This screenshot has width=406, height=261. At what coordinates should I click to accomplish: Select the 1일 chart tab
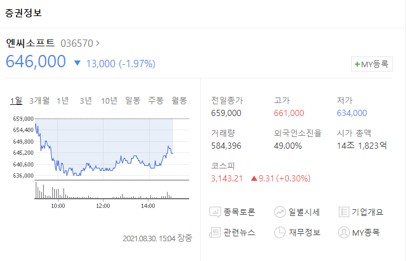tap(16, 101)
